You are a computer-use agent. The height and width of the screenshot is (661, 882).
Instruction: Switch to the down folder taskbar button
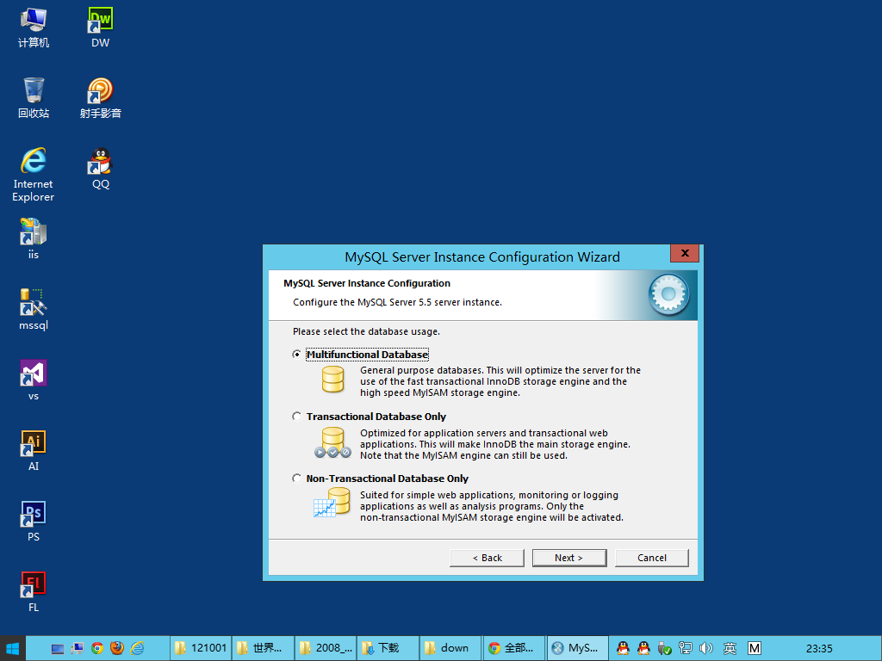(451, 648)
